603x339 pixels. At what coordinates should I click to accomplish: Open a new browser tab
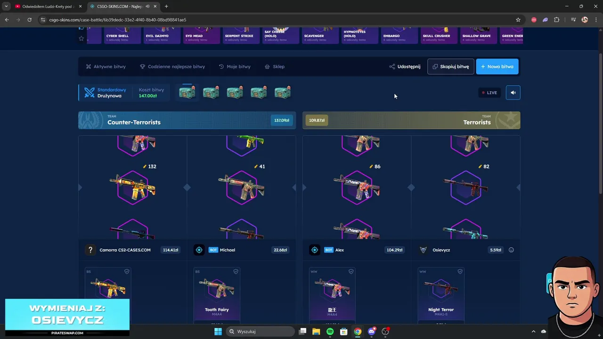(166, 7)
